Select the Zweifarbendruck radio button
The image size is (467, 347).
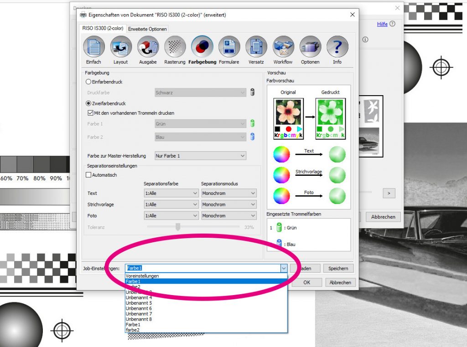pyautogui.click(x=88, y=103)
